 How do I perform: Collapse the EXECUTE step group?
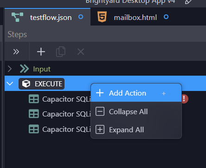(x=10, y=84)
